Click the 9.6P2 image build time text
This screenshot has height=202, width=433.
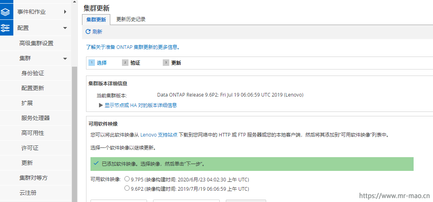[190, 189]
